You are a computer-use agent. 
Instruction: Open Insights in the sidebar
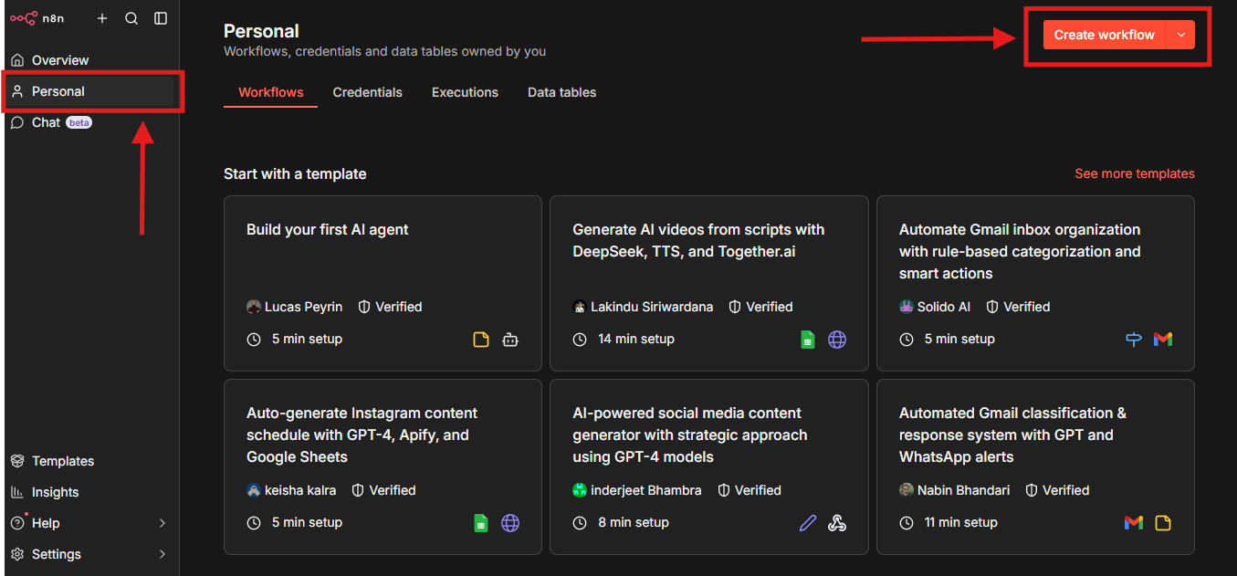coord(55,492)
